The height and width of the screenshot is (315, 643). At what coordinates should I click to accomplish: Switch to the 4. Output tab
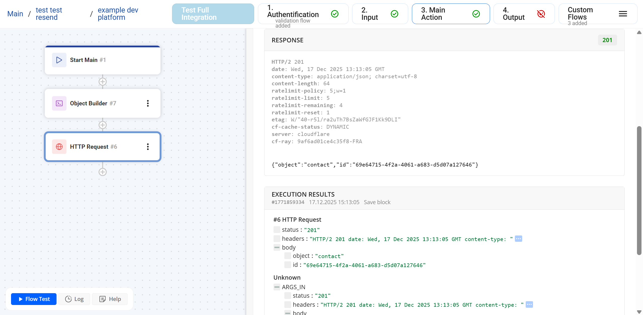click(524, 14)
